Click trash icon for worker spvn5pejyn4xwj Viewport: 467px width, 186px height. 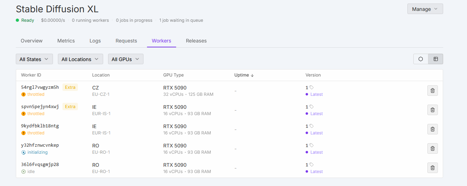[432, 110]
